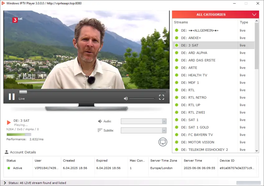Image resolution: width=264 pixels, height=186 pixels.
Task: Open the DE: HEALTH TV stream
Action: [213, 75]
